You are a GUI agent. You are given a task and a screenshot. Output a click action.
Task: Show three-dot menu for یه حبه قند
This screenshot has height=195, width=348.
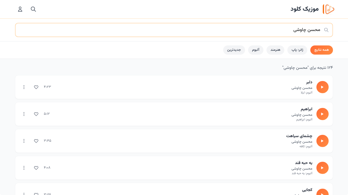pyautogui.click(x=24, y=168)
